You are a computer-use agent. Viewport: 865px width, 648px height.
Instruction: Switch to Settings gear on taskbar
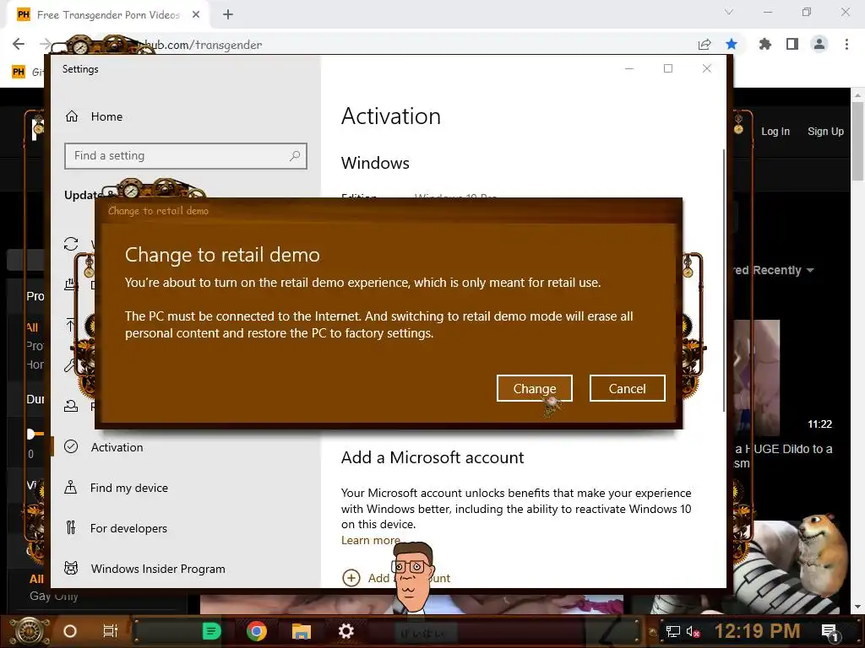point(345,631)
